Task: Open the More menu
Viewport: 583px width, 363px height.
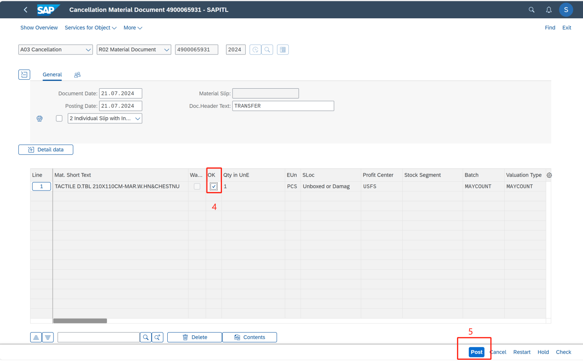Action: point(133,28)
